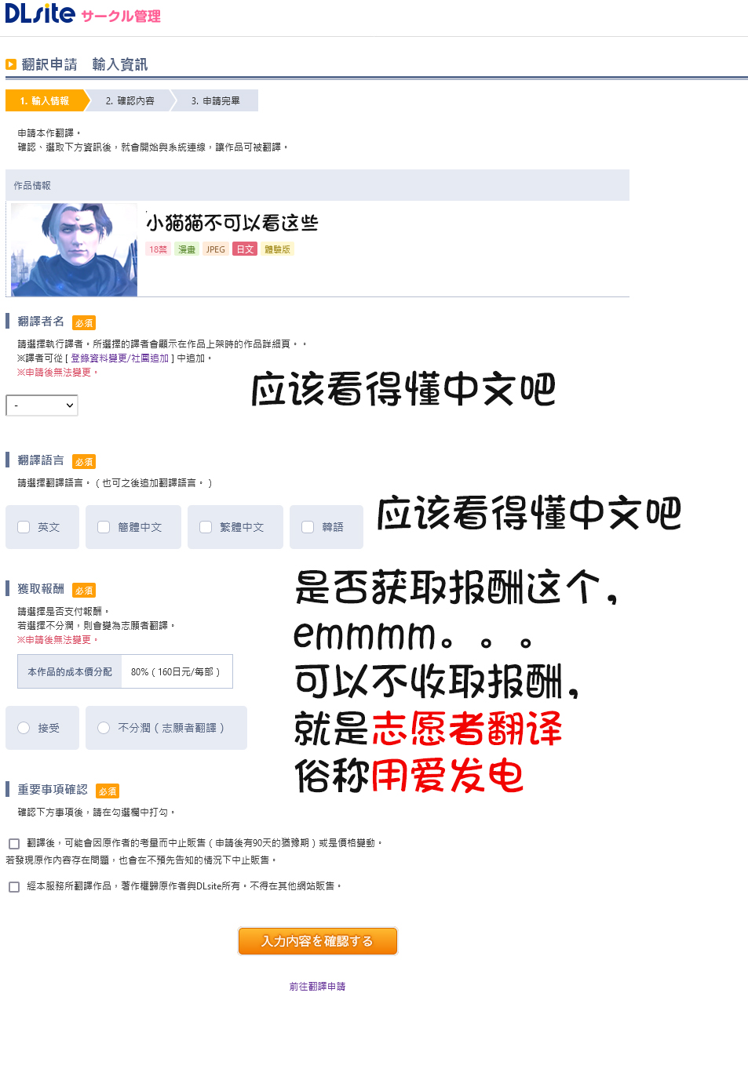Viewport: 748px width, 1080px height.
Task: Open the work cover thumbnail image
Action: [74, 249]
